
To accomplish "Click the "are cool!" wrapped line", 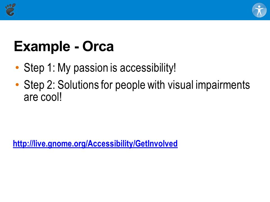I will click(43, 97).
